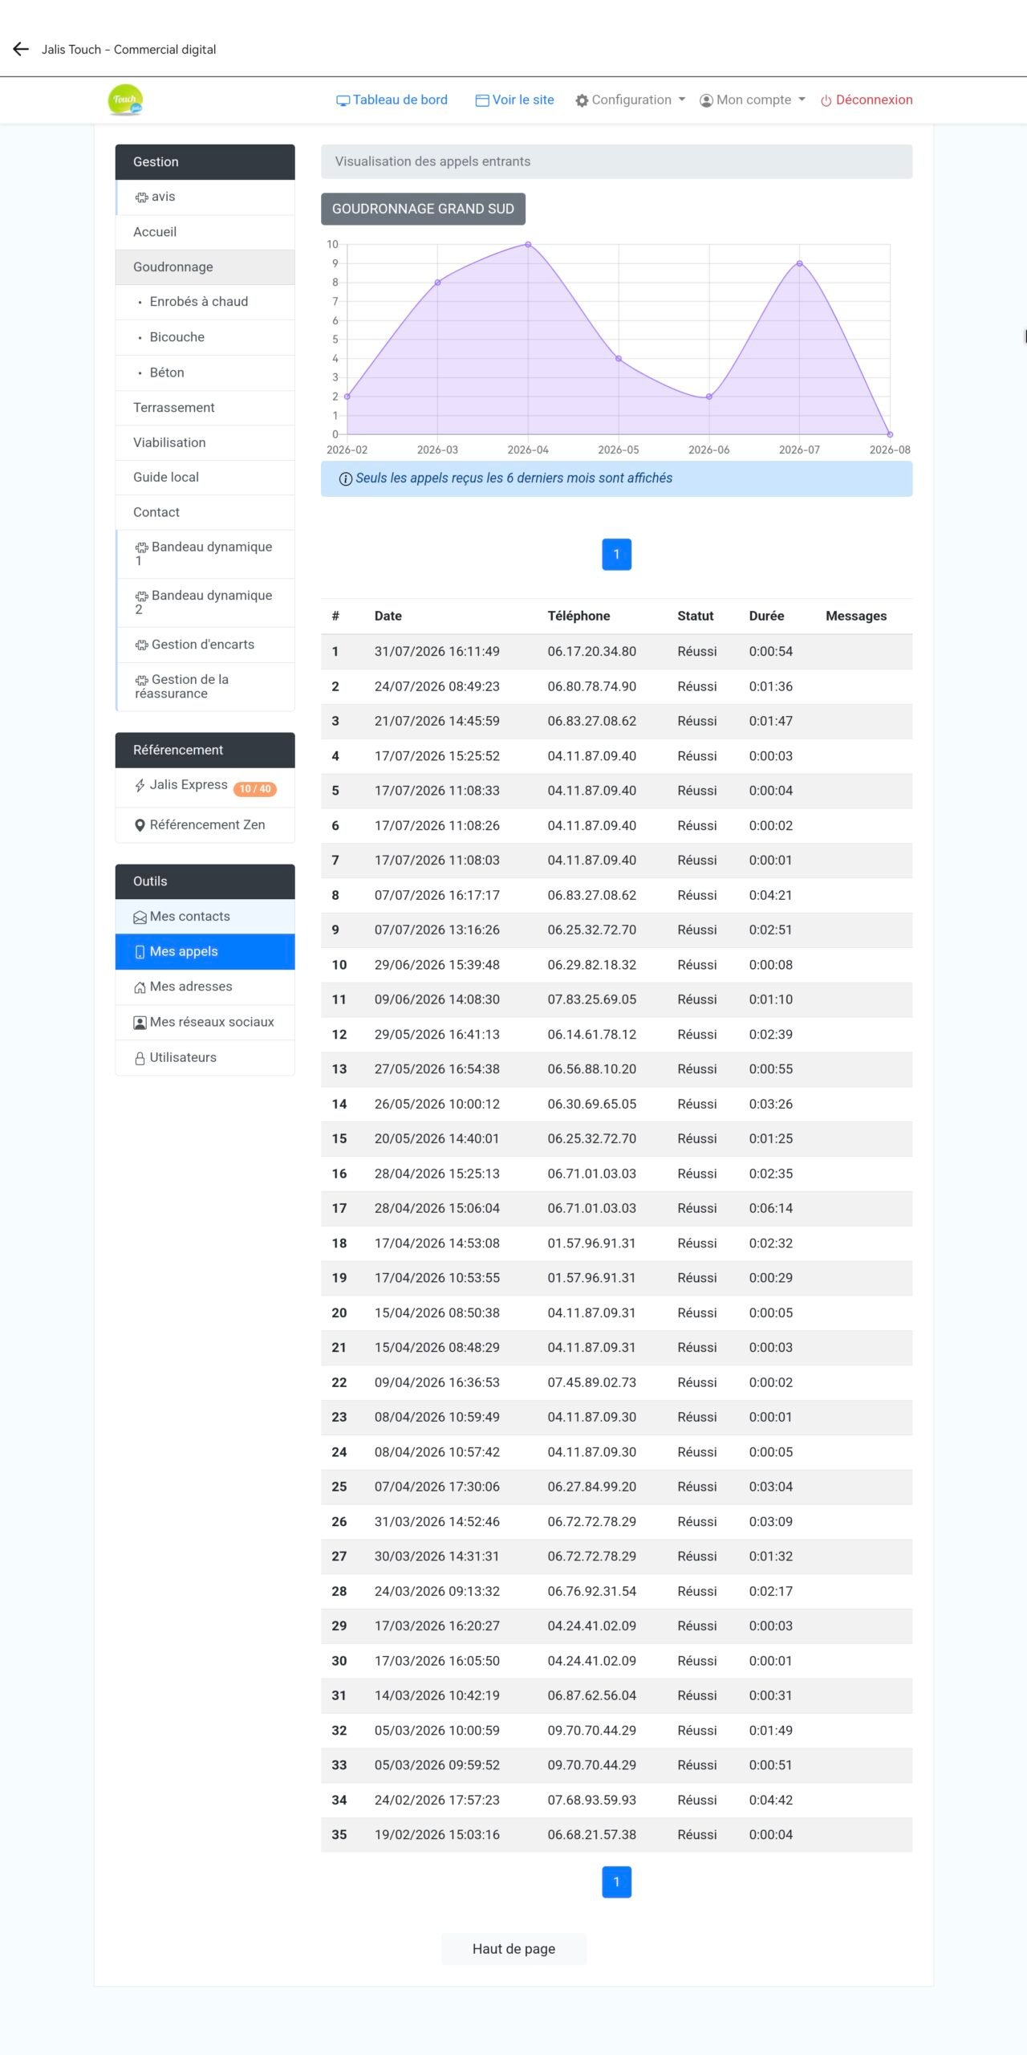Open Mes contacts
This screenshot has height=2055, width=1027.
tap(205, 917)
